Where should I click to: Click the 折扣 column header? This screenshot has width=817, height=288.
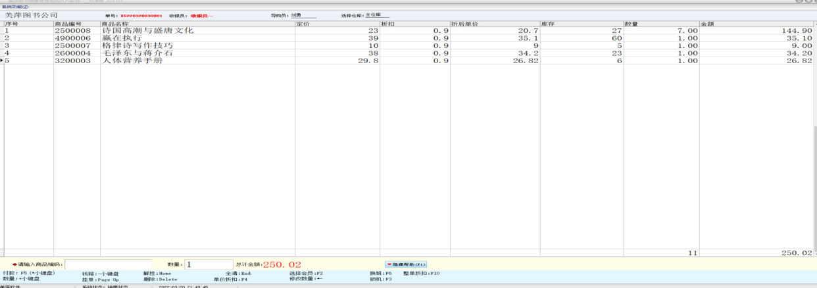point(414,24)
